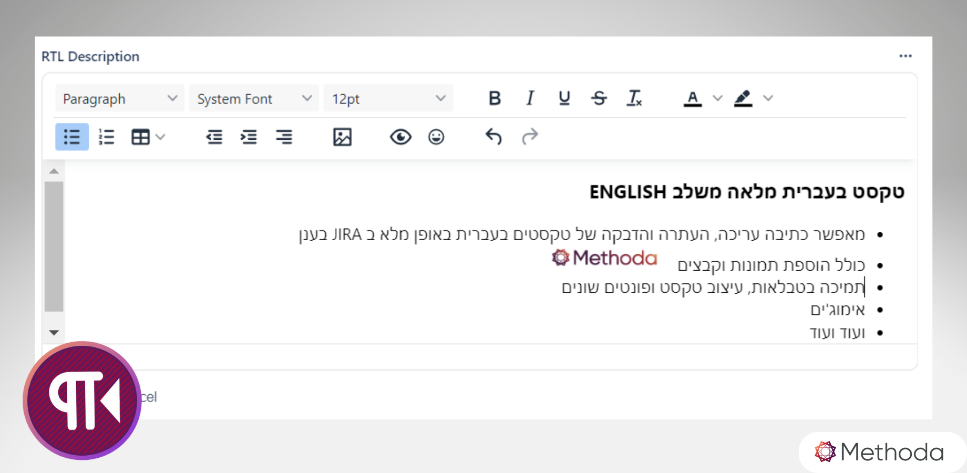967x473 pixels.
Task: Open the text highlight color picker
Action: point(743,98)
